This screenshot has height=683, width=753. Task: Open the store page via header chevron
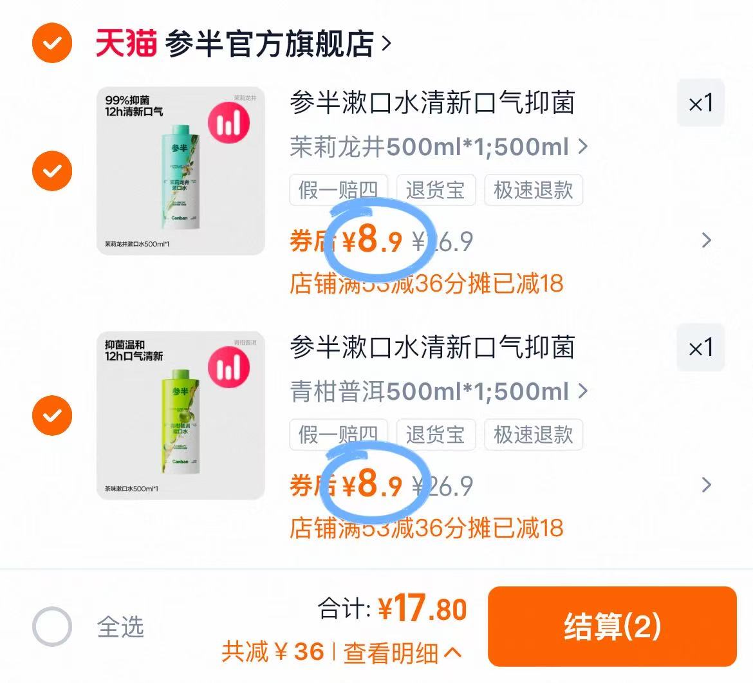(387, 44)
